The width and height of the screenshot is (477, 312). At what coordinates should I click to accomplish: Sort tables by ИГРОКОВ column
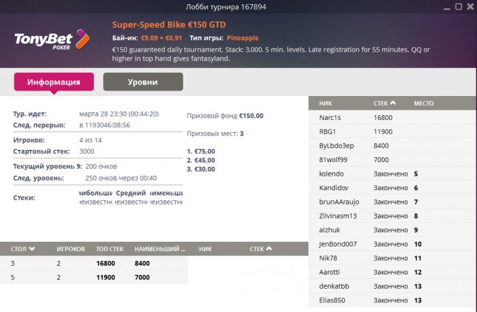[71, 249]
